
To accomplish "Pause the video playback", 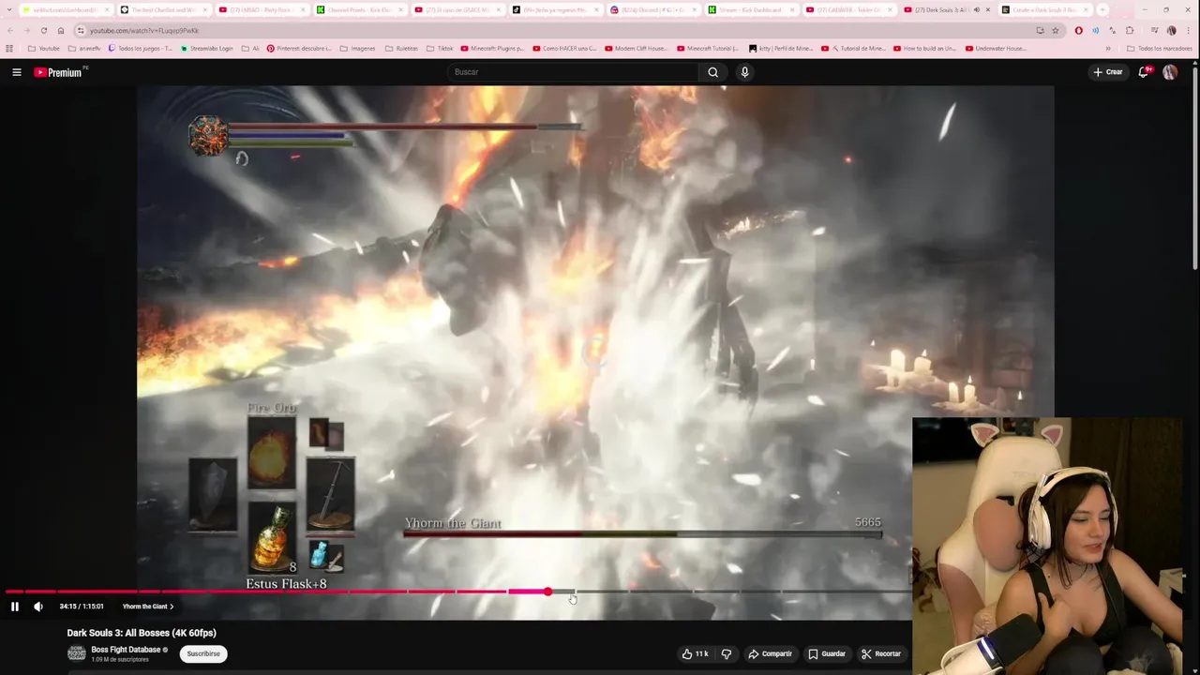I will [x=14, y=607].
